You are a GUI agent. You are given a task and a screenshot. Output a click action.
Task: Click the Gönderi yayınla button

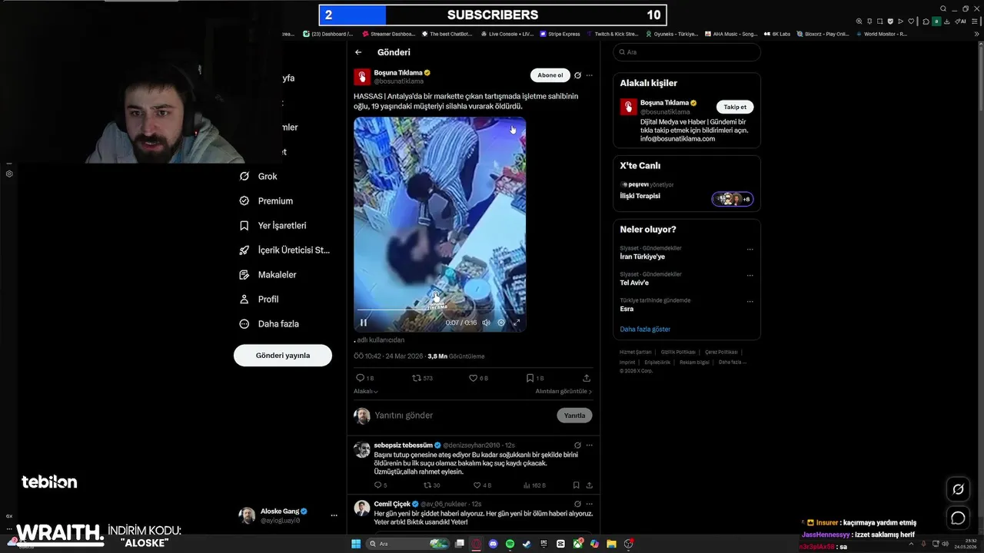(283, 356)
